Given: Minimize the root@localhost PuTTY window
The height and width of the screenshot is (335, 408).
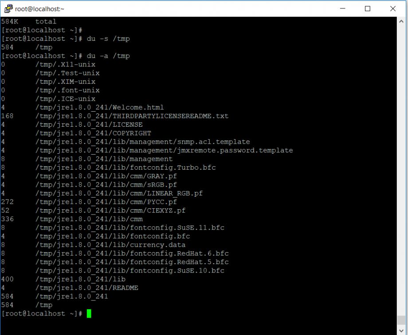Looking at the screenshot, I should click(343, 8).
